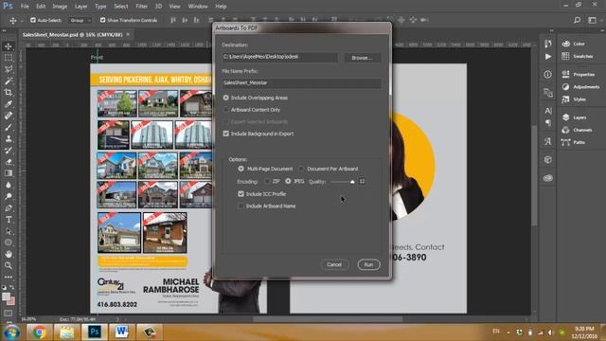
Task: Select the Move tool in toolbox
Action: (x=9, y=46)
